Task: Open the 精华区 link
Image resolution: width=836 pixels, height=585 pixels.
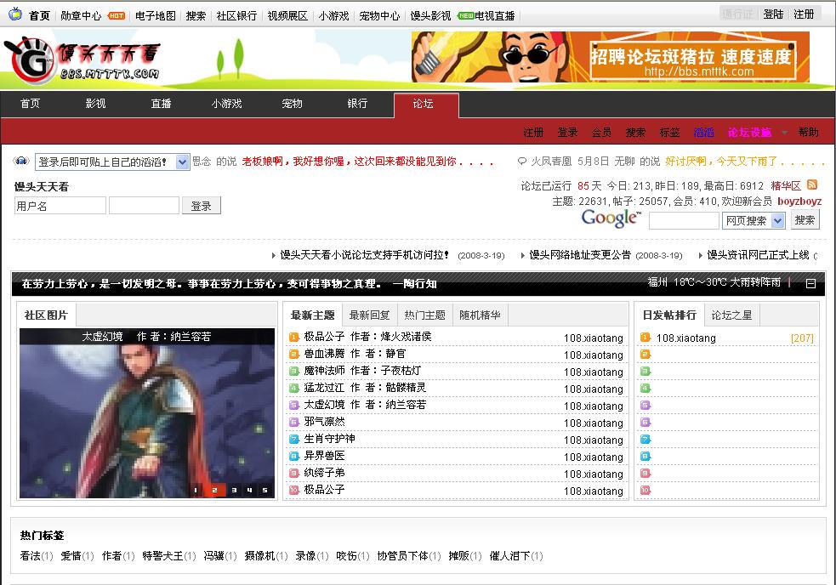Action: (786, 185)
